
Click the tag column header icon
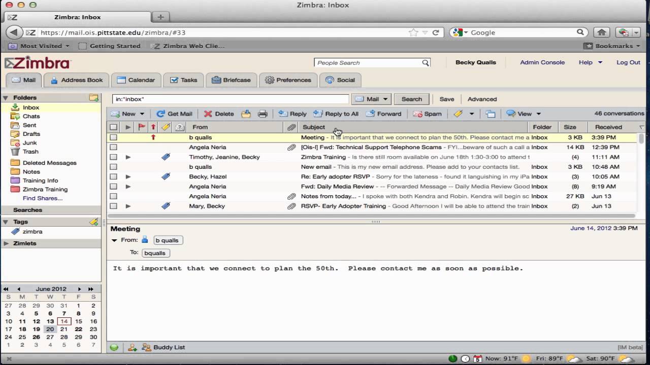coord(166,127)
